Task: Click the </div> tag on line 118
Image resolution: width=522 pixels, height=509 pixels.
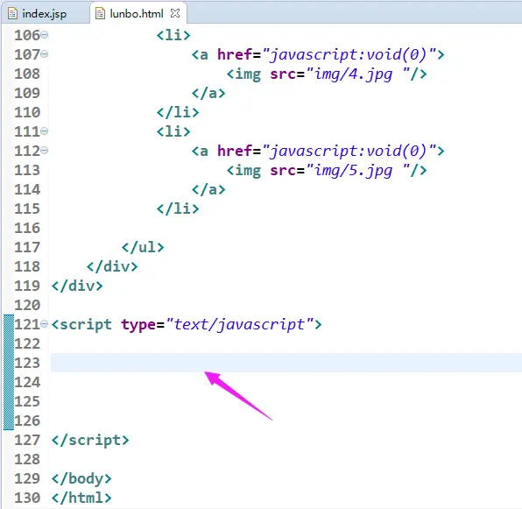Action: click(x=112, y=266)
